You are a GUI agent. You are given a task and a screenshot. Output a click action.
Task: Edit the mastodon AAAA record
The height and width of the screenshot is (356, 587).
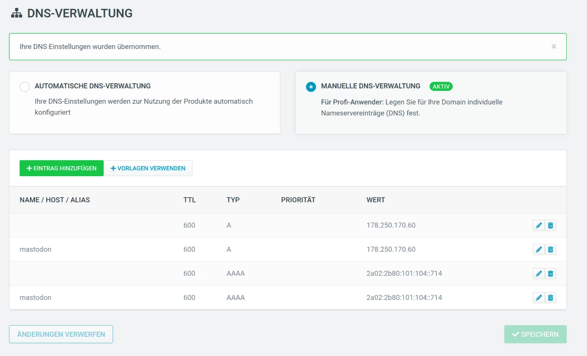click(538, 298)
